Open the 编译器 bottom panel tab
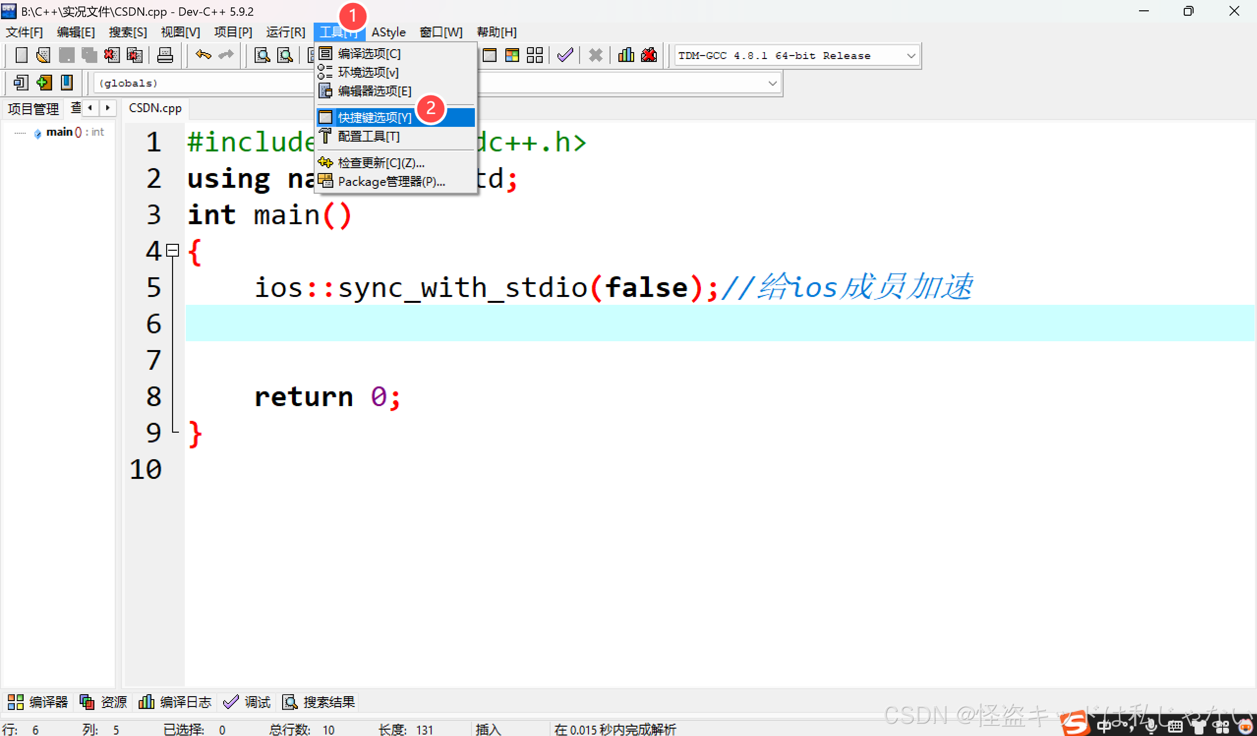 (38, 702)
